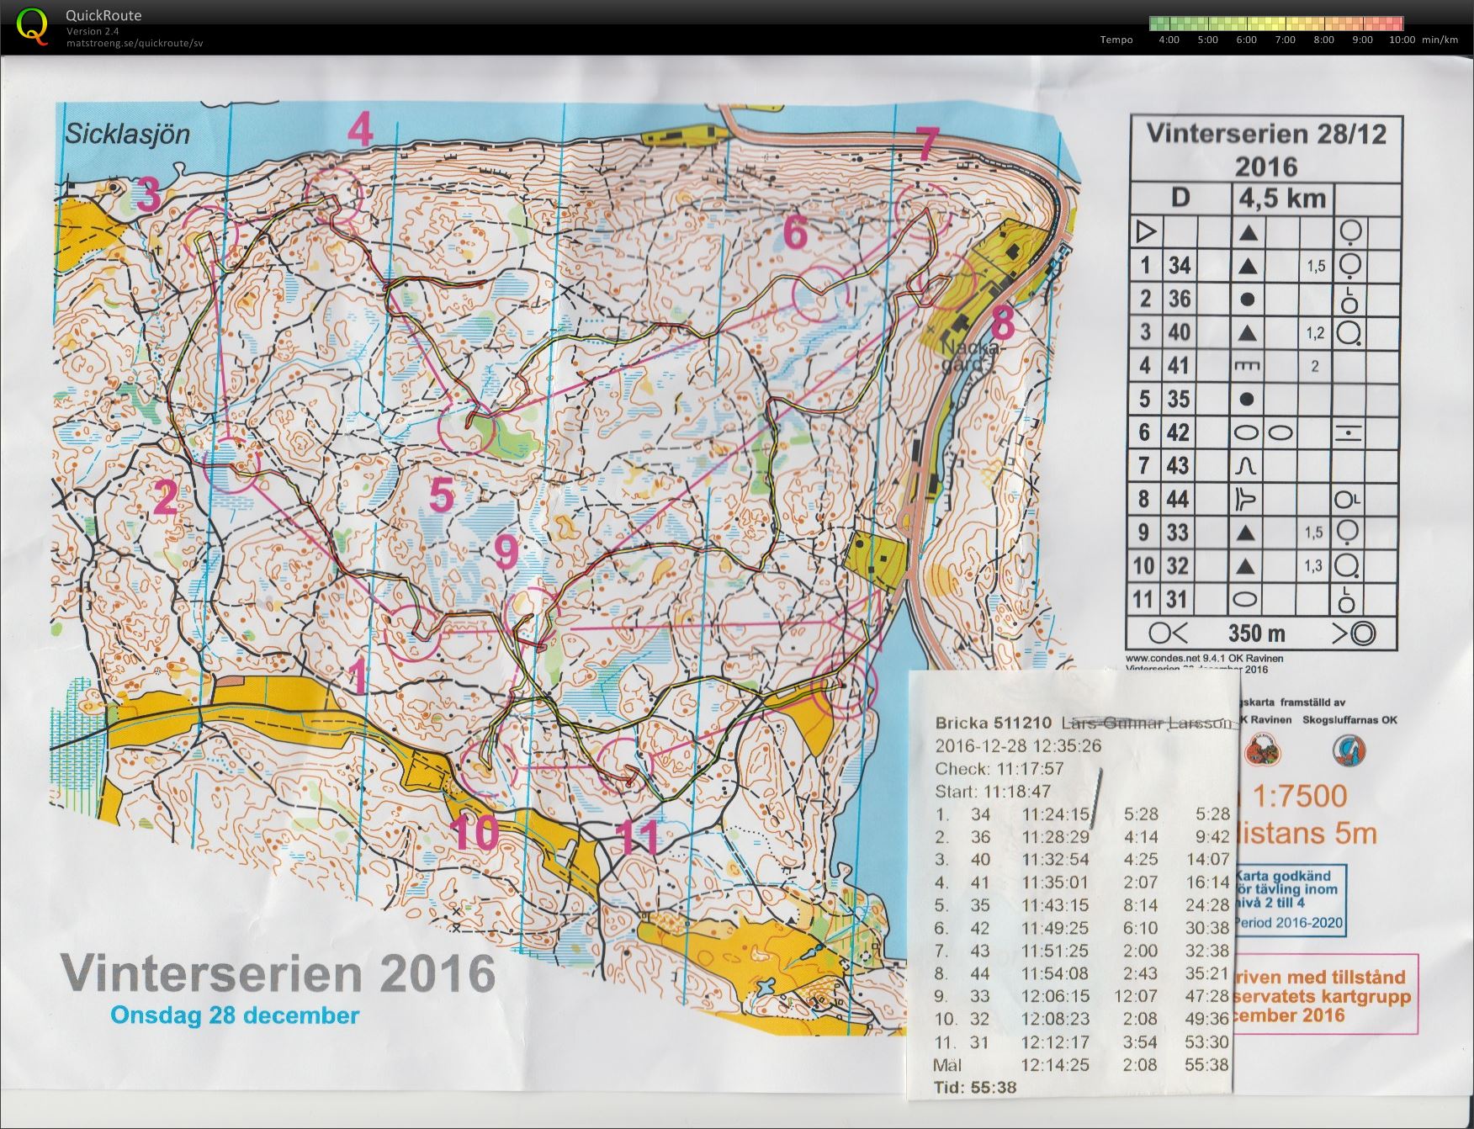Click red end of Tempo color scale
This screenshot has width=1474, height=1129.
(x=1396, y=24)
